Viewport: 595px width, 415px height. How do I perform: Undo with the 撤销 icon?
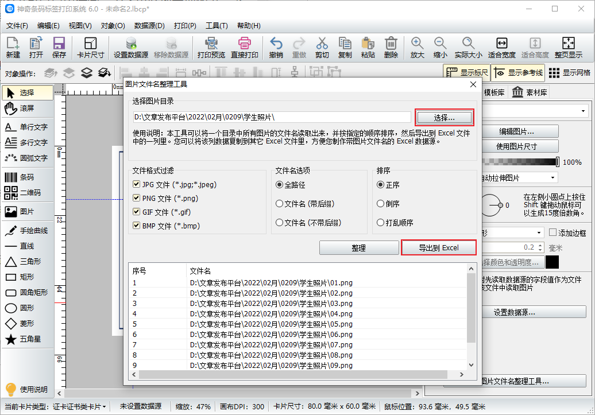pos(276,48)
